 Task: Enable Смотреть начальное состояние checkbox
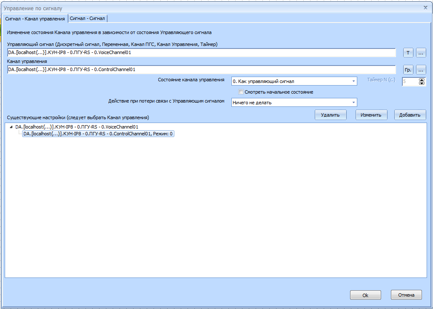241,92
